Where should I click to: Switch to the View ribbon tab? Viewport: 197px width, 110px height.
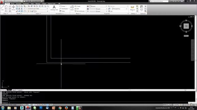pos(32,4)
